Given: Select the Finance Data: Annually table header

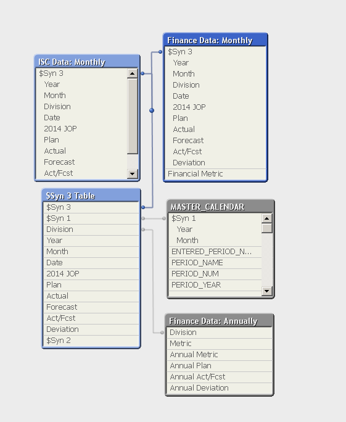Looking at the screenshot, I should pyautogui.click(x=220, y=321).
